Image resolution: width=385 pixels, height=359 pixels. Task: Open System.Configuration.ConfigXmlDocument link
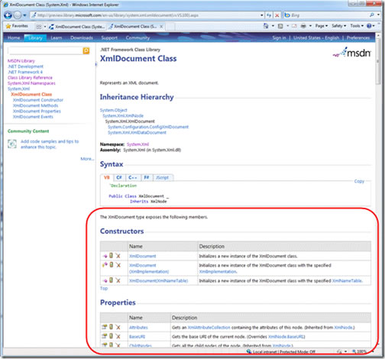pos(148,127)
